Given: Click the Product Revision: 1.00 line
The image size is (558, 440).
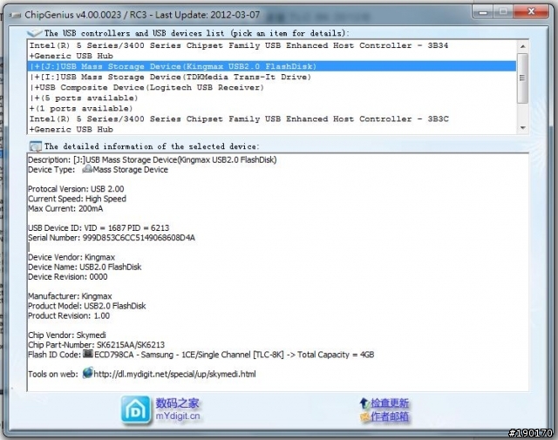Looking at the screenshot, I should [x=69, y=315].
